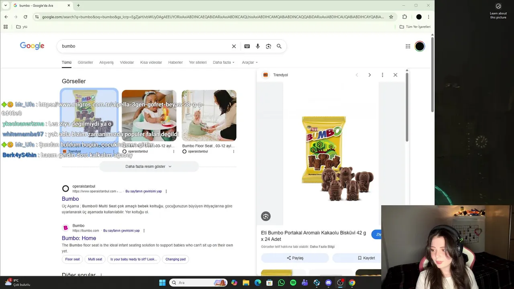Open the Google account avatar
514x289 pixels.
420,46
